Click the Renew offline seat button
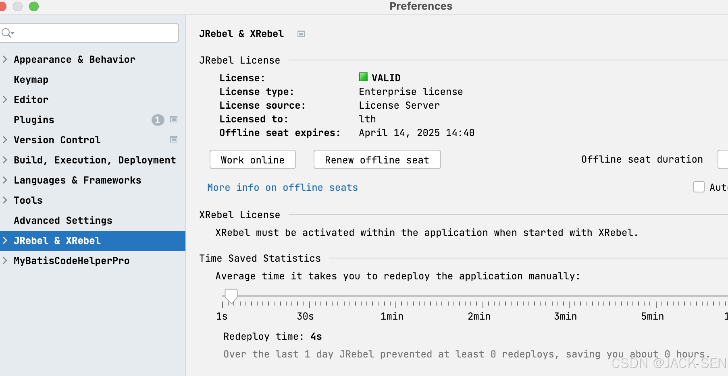Screen dimensions: 728x376 [377, 160]
